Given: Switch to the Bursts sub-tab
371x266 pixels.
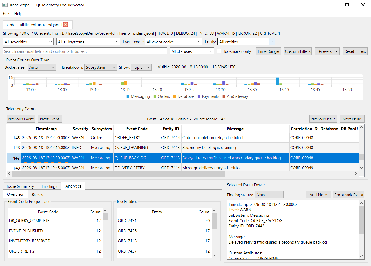Looking at the screenshot, I should (37, 194).
